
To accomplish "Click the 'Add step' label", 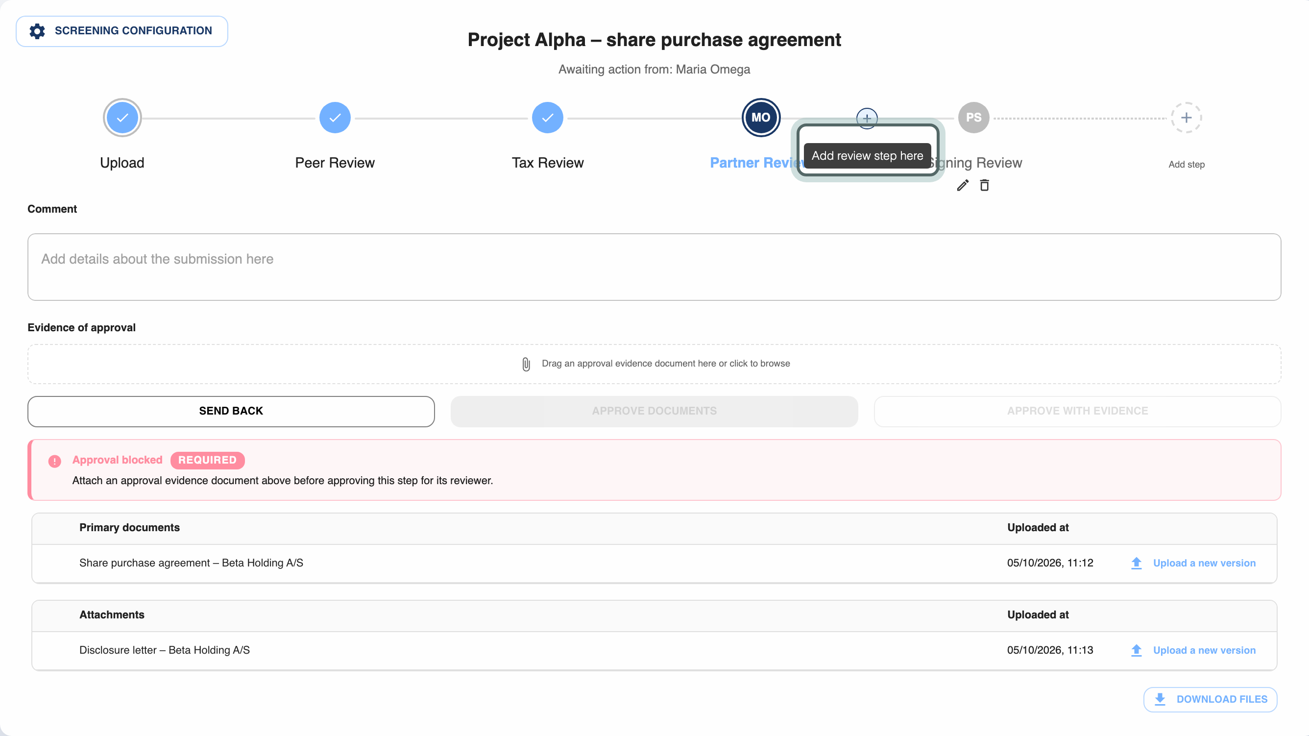I will [1186, 165].
